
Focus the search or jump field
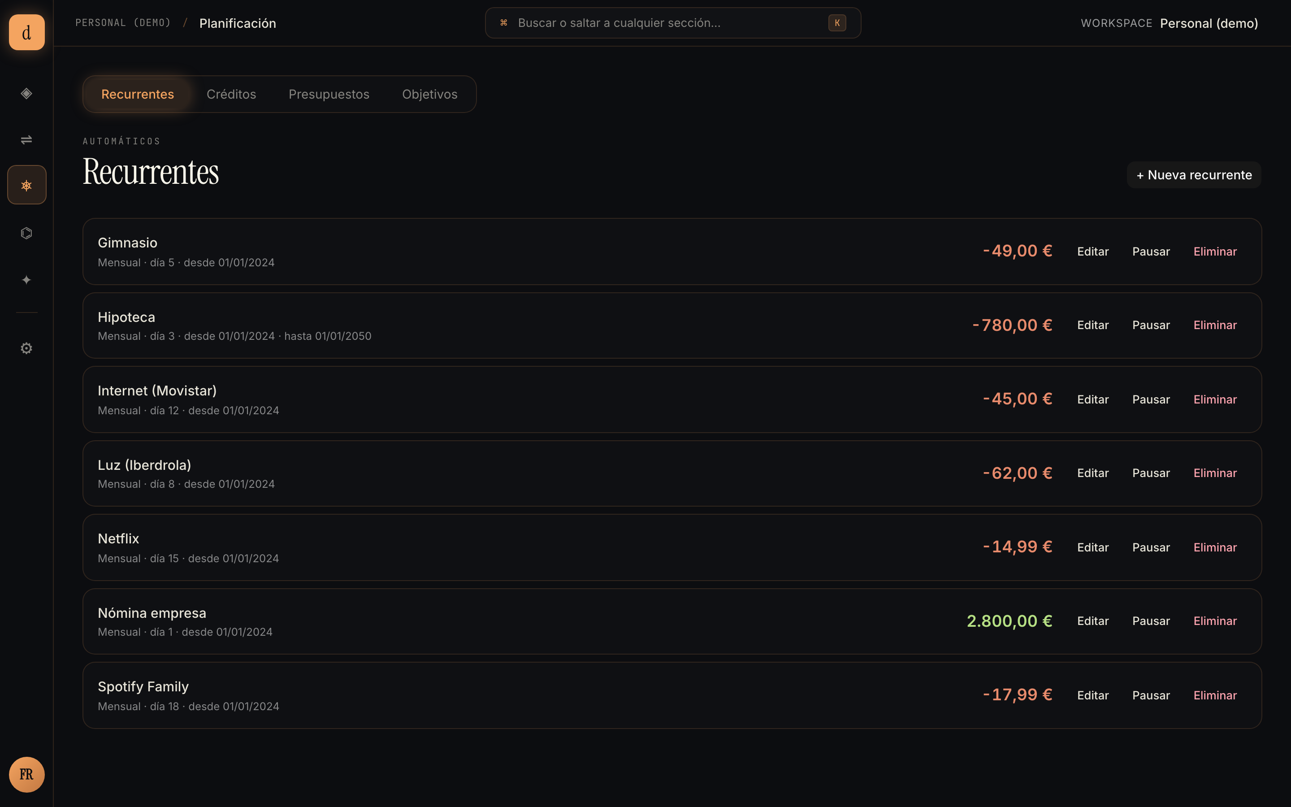coord(667,23)
